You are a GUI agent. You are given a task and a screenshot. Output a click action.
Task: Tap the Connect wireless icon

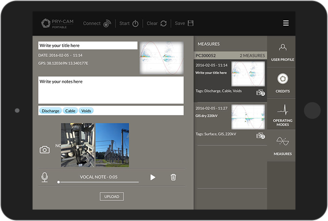[x=107, y=24]
